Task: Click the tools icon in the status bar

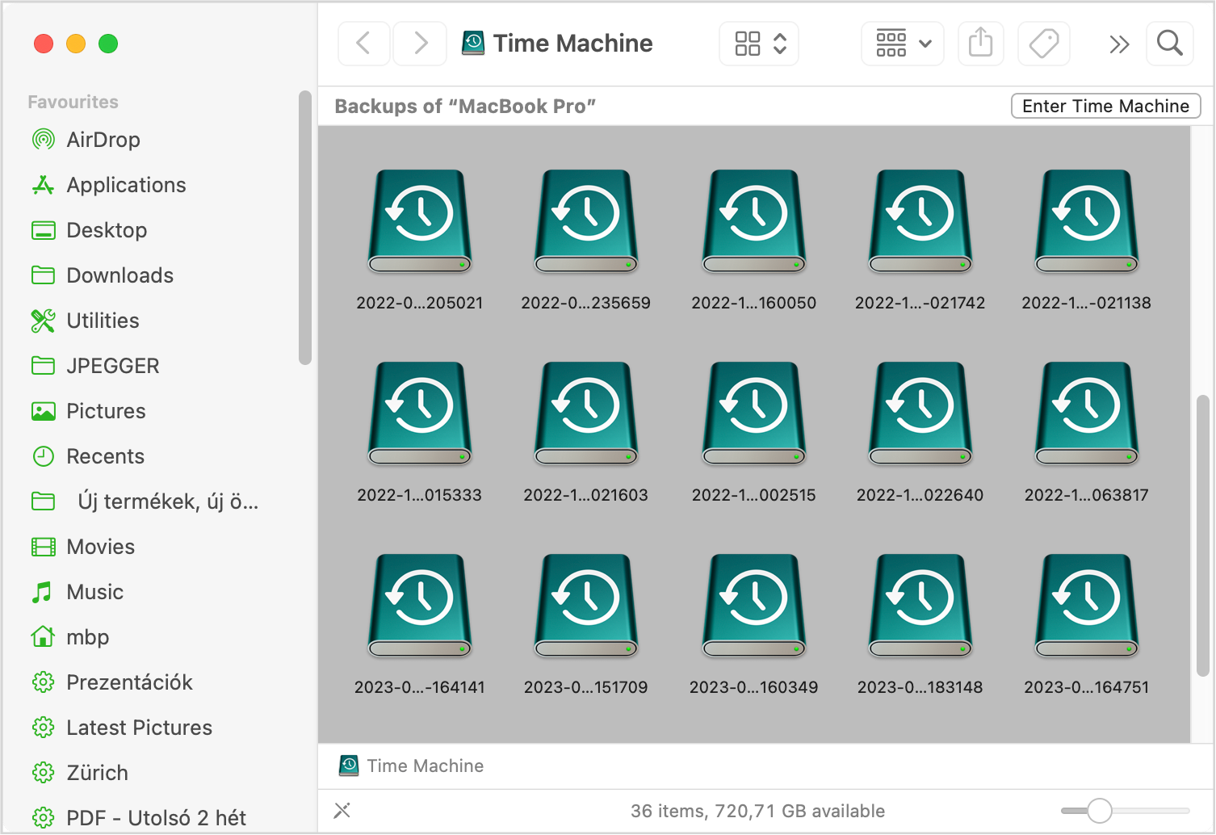Action: pyautogui.click(x=342, y=810)
